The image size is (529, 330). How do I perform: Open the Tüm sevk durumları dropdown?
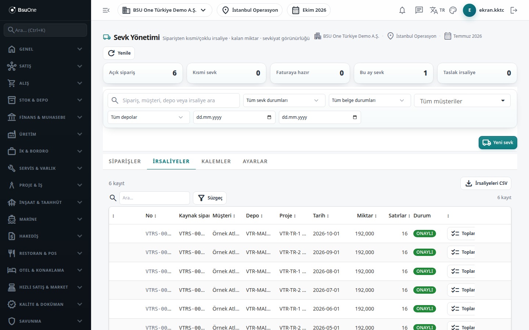tap(284, 100)
